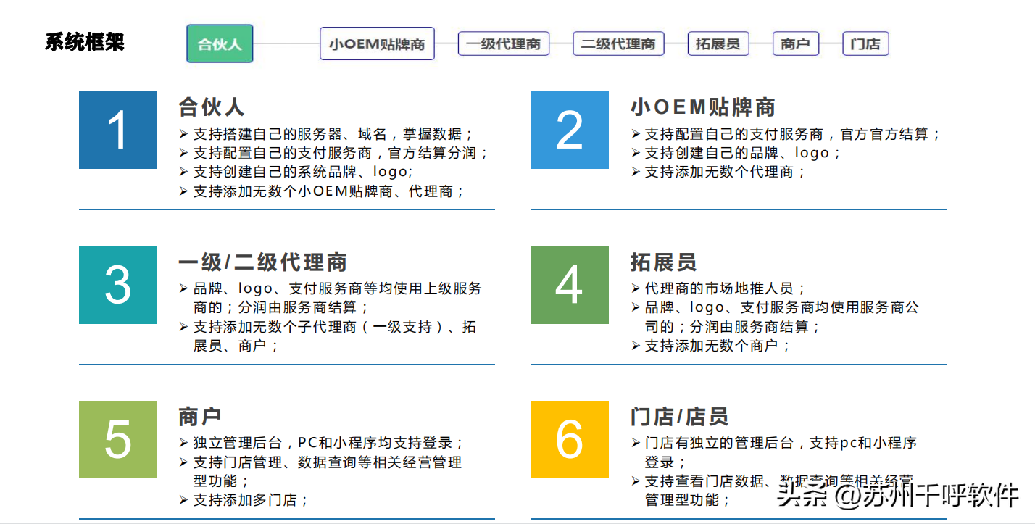This screenshot has width=1035, height=524.
Task: Click the 小OEM贴牌商 section heading
Action: [x=703, y=107]
